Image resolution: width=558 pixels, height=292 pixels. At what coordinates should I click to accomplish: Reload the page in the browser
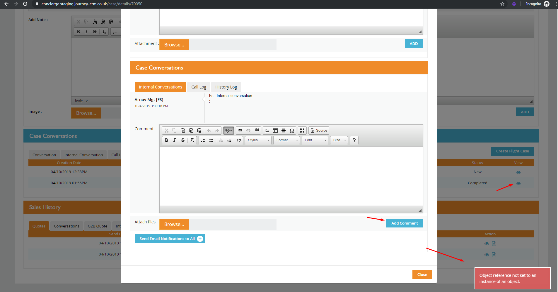(25, 4)
